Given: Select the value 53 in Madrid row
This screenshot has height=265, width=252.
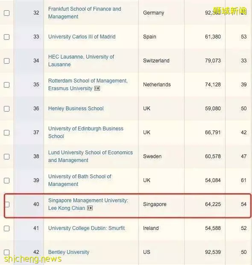Looking at the screenshot, I should (243, 37).
